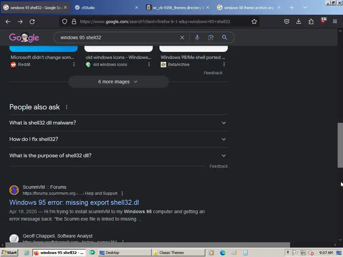Open the Windows Start menu
Image resolution: width=343 pixels, height=257 pixels.
[9, 253]
